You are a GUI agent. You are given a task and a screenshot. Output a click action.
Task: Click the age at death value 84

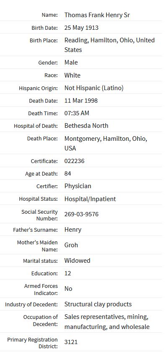67,173
